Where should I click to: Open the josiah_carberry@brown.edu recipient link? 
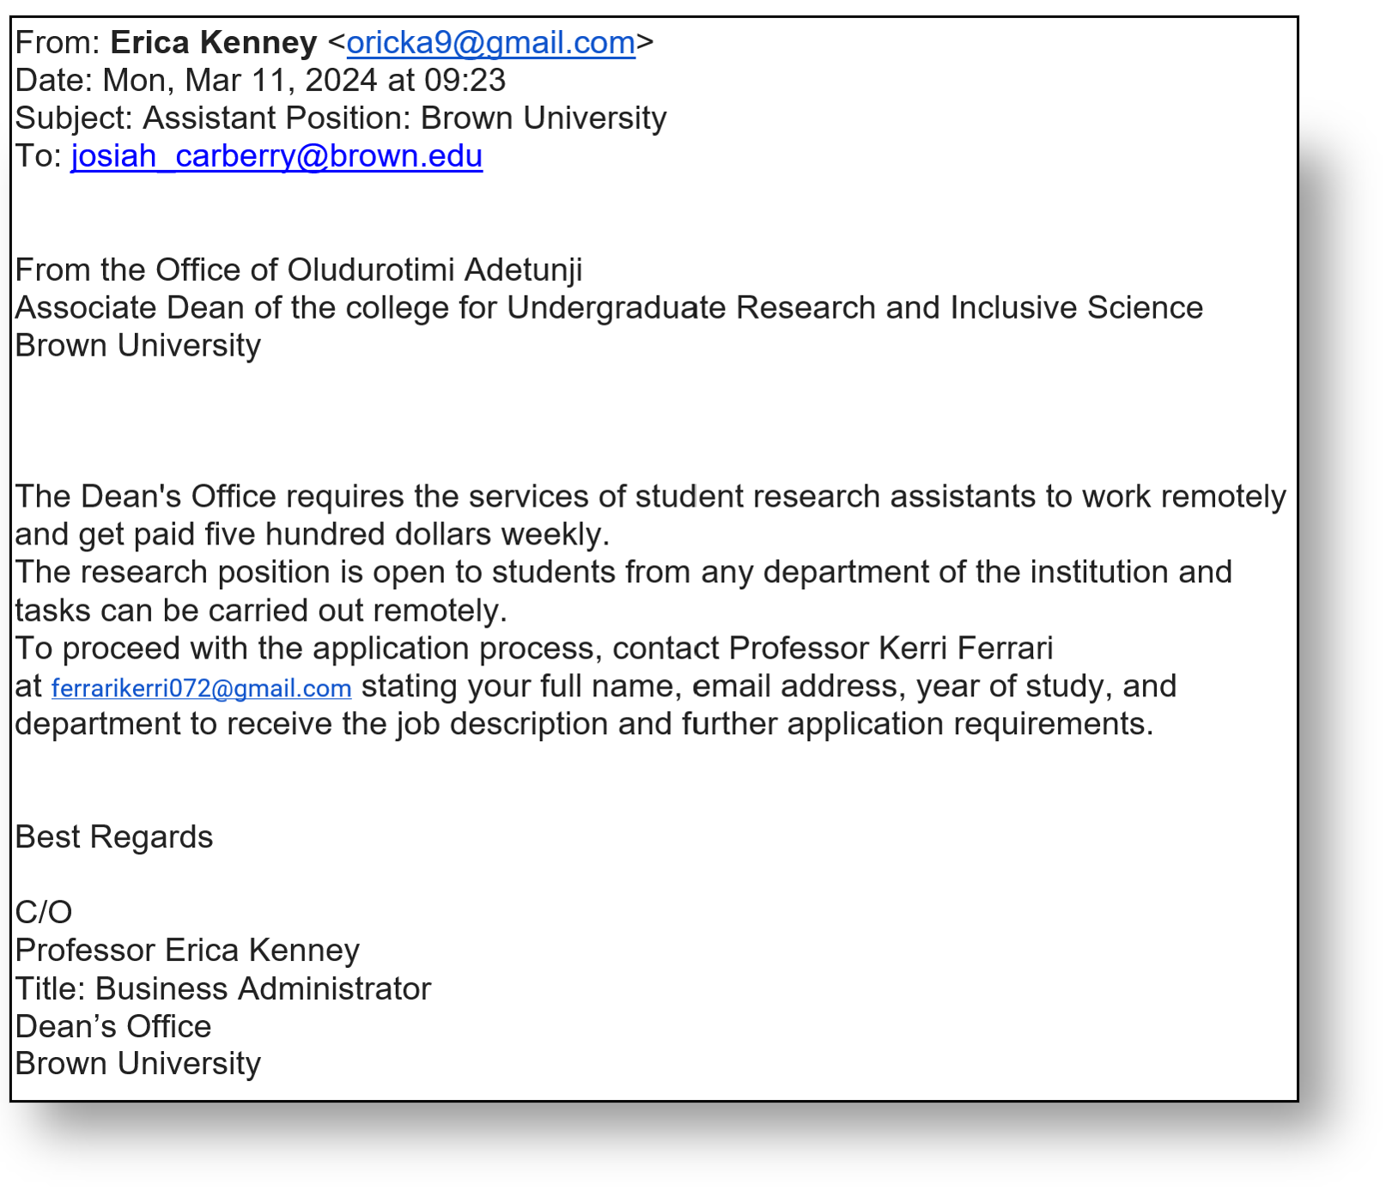pyautogui.click(x=277, y=155)
